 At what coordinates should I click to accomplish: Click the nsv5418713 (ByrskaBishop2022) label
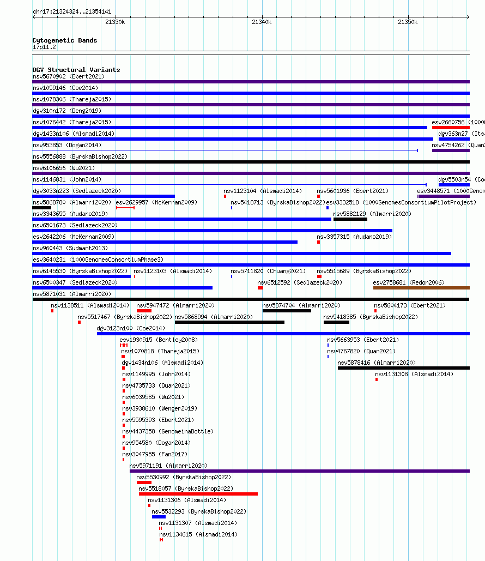[x=278, y=202]
